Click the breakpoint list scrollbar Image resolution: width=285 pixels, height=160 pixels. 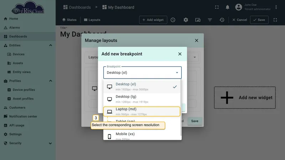tap(181, 108)
